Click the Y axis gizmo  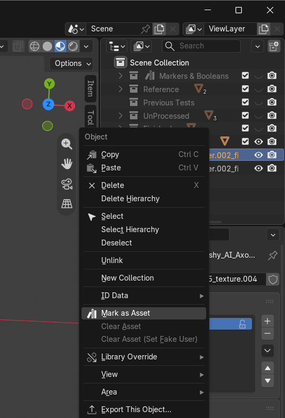50,84
